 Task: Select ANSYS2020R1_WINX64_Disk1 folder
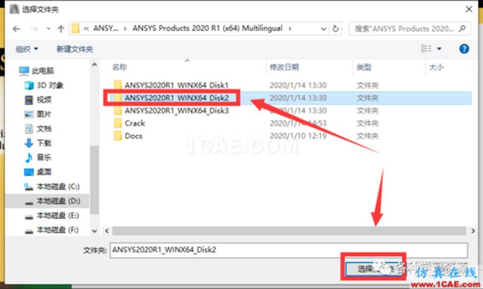[x=176, y=85]
